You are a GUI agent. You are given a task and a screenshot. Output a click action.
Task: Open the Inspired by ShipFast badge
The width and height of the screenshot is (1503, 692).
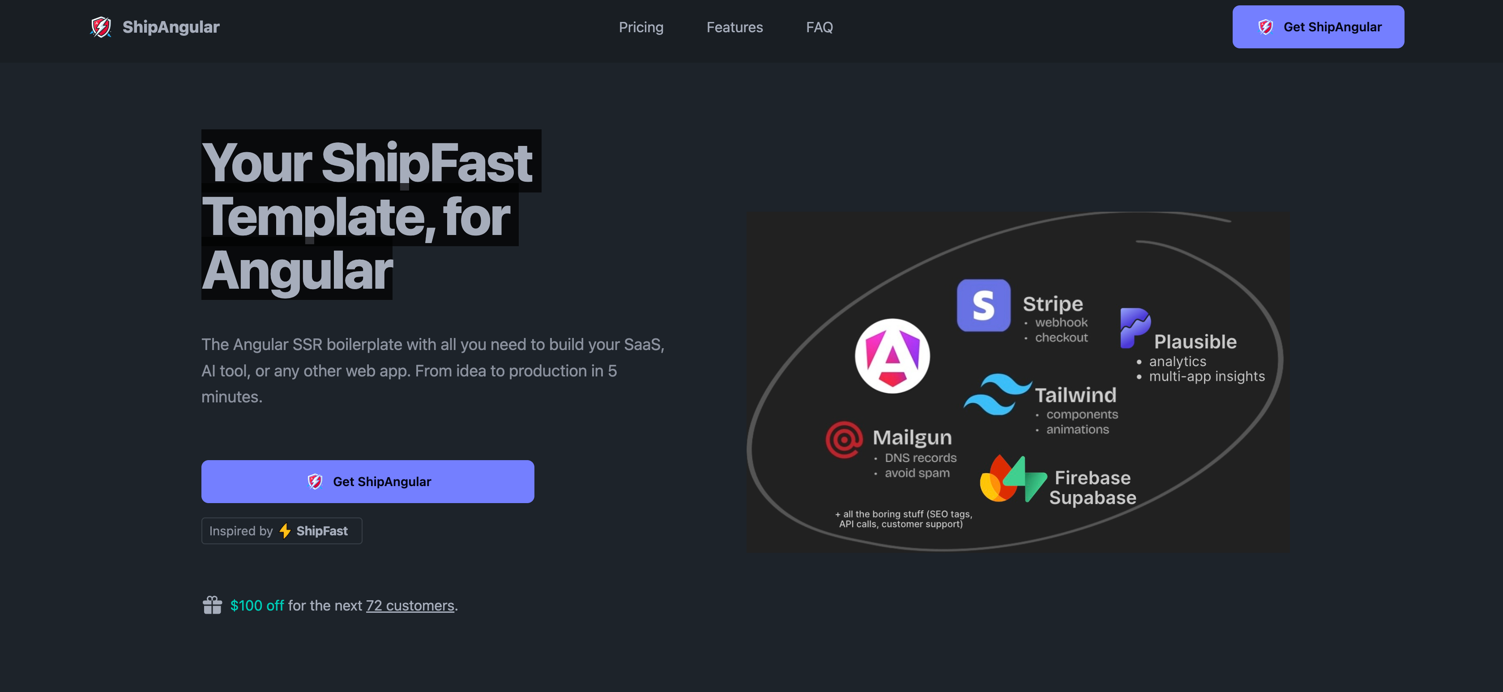coord(282,531)
